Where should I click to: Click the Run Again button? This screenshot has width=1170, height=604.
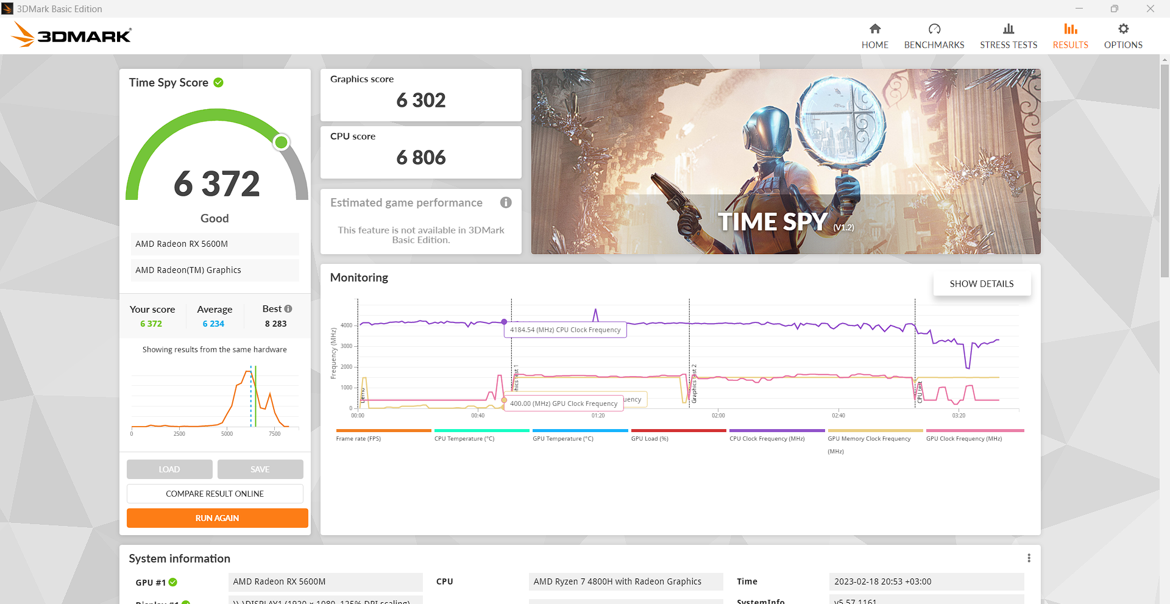click(x=218, y=518)
